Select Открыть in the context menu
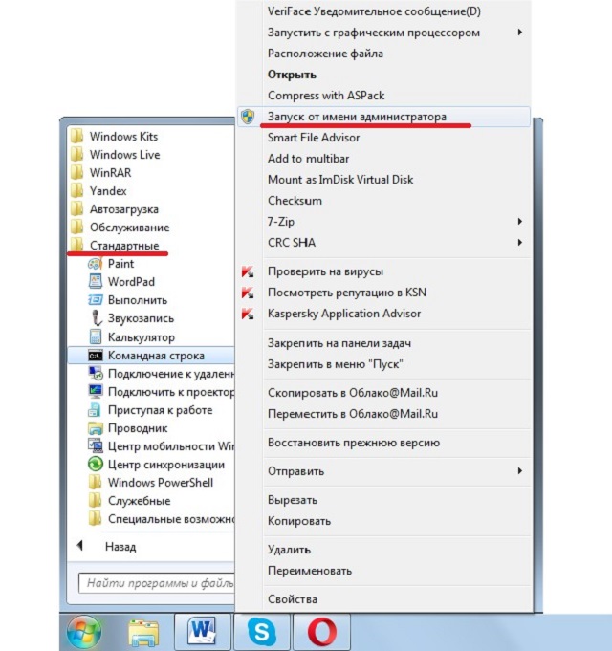This screenshot has width=612, height=651. pyautogui.click(x=292, y=75)
